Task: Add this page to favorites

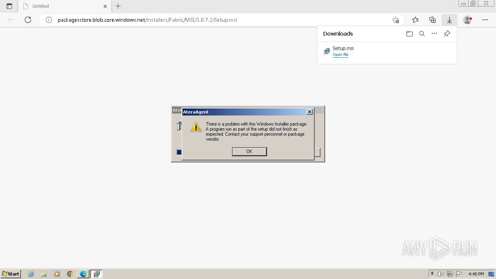Action: tap(396, 20)
